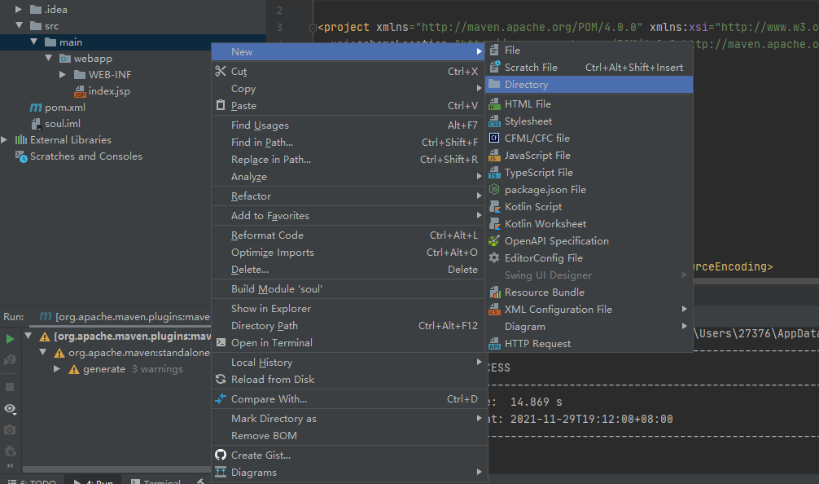Click the Compare With arrows icon
The width and height of the screenshot is (819, 484).
coord(221,398)
